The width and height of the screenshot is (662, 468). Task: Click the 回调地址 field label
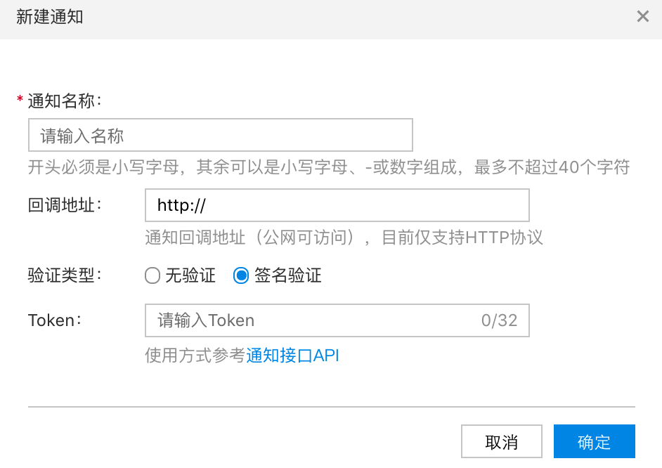pos(65,205)
